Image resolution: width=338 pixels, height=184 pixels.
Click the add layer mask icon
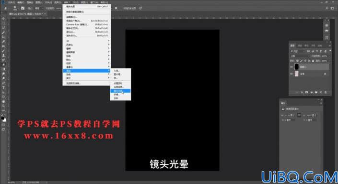point(306,92)
